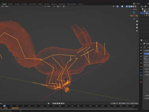This screenshot has height=112, width=149.
Task: Click the zoom view magnifier icon
Action: click(137, 21)
